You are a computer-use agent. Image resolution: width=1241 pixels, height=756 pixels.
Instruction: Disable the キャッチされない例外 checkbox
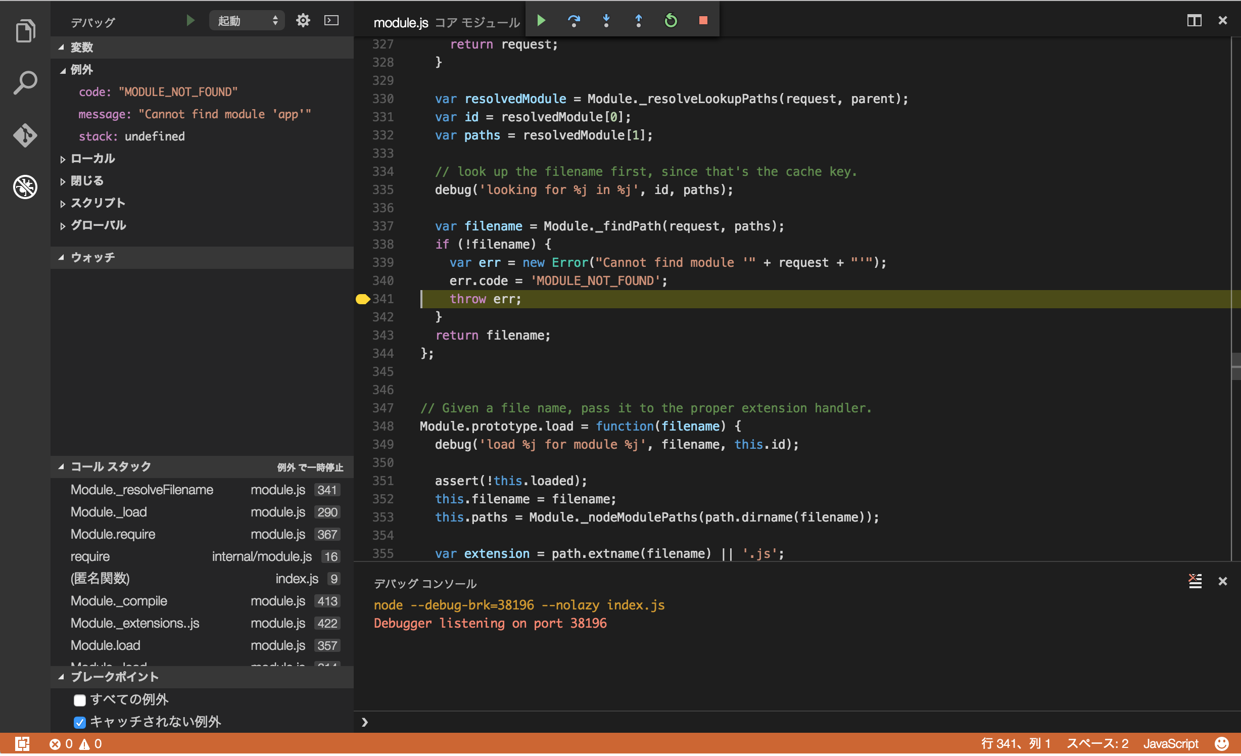coord(79,722)
